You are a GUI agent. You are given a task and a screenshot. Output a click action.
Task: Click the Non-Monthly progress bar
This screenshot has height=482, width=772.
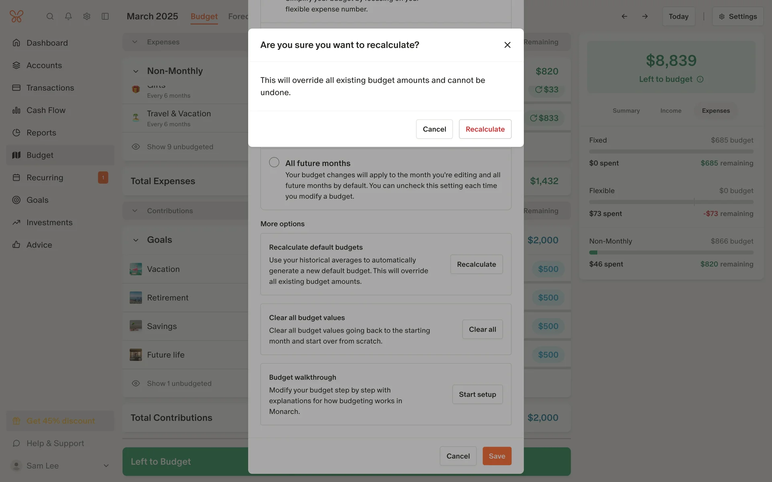point(671,253)
